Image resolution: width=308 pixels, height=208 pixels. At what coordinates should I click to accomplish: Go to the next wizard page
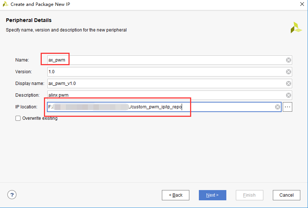click(212, 195)
